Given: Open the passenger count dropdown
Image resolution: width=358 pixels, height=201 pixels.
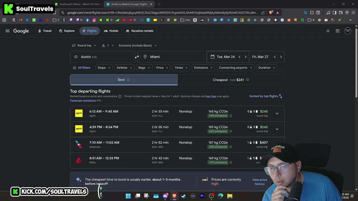Looking at the screenshot, I should [108, 46].
